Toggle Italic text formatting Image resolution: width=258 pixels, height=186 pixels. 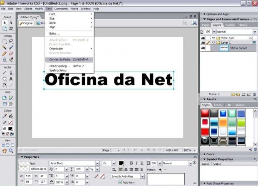pos(136,163)
